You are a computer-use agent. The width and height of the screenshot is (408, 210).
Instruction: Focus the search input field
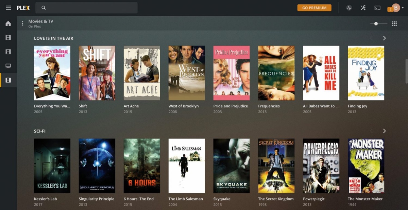tap(87, 8)
